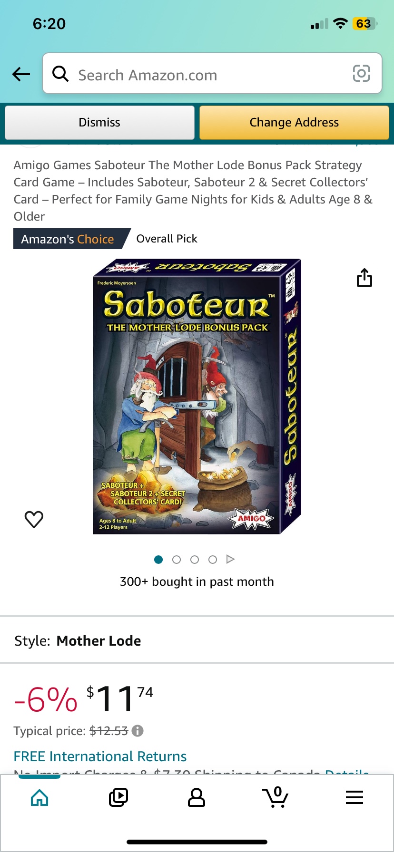The image size is (394, 852).
Task: Tap the magnifying glass search icon
Action: (x=60, y=74)
